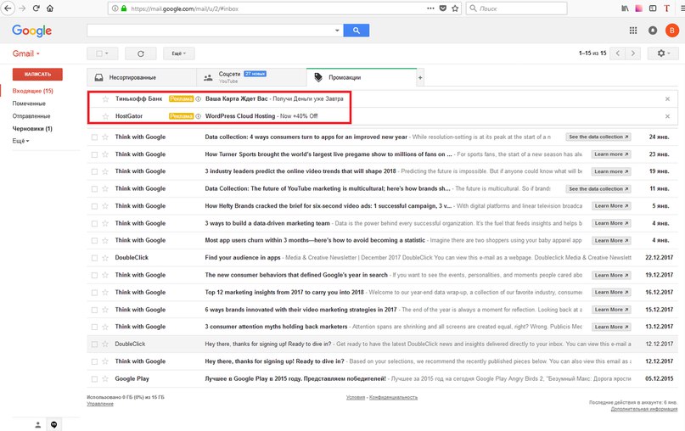Go to the newer messages page arrow
Image resolution: width=685 pixels, height=431 pixels.
[618, 53]
